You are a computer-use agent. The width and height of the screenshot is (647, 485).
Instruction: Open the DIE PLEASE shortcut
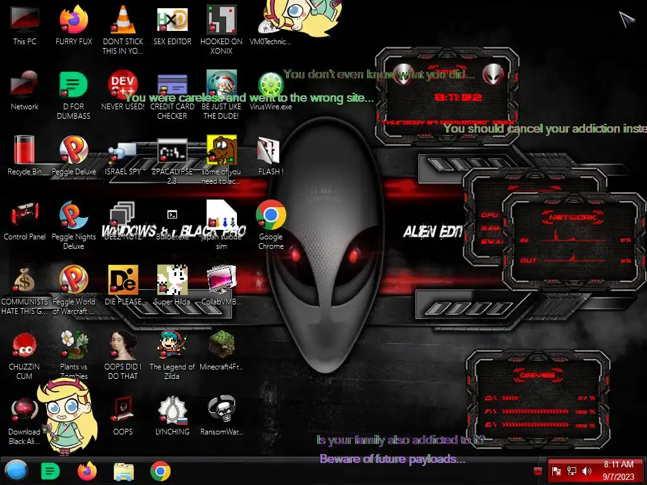(x=123, y=286)
